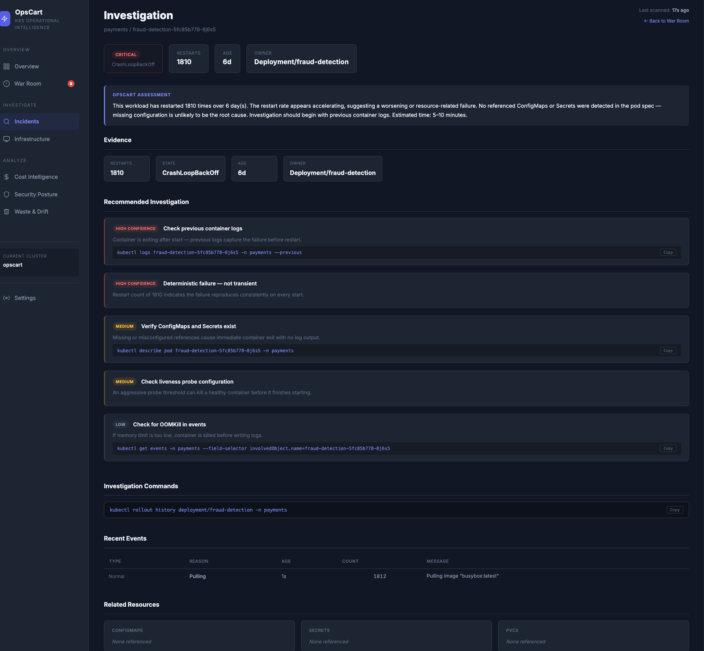Go to Infrastructure view
Viewport: 704px width, 651px height.
coord(40,139)
